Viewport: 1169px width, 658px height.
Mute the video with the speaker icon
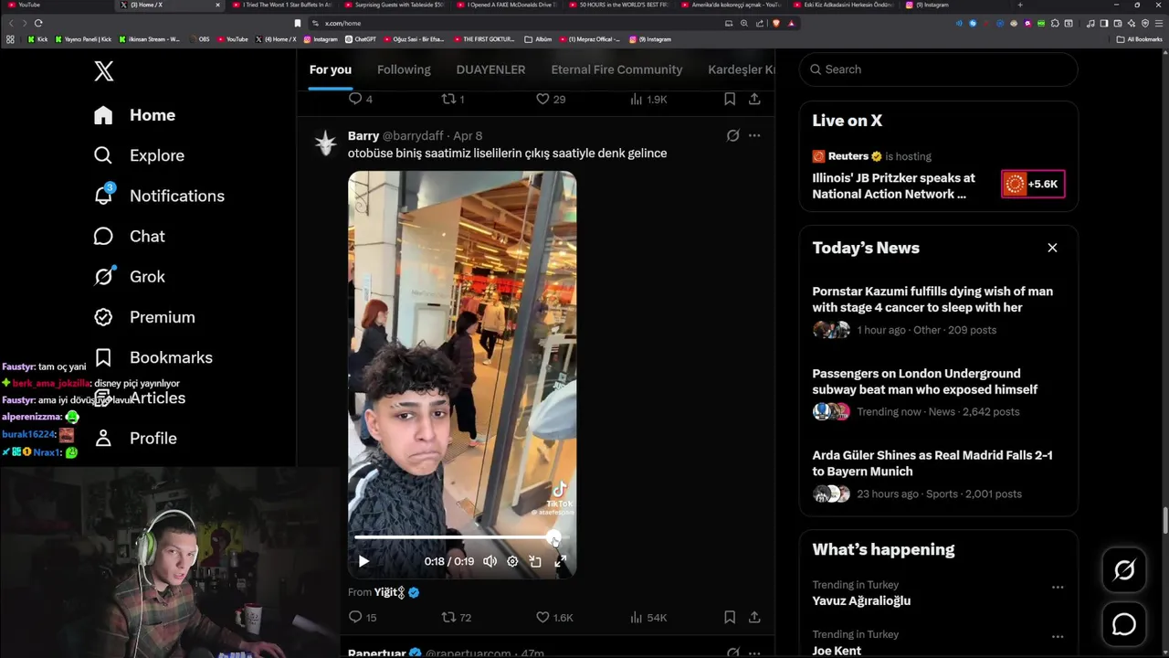click(x=490, y=561)
